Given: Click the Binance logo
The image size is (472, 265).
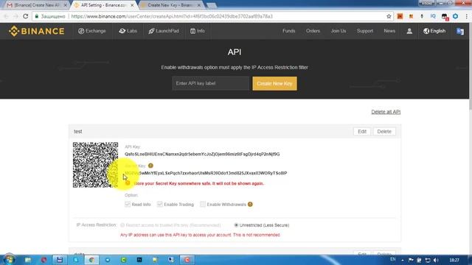Looking at the screenshot, I should 36,31.
